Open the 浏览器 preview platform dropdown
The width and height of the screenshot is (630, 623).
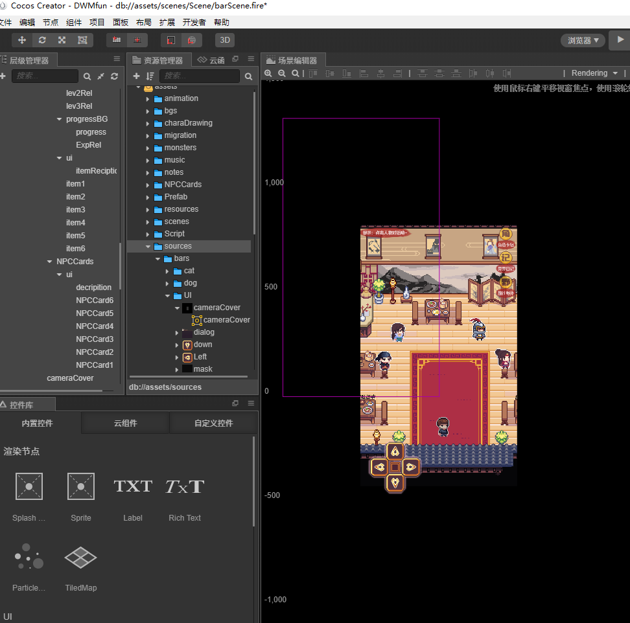pos(583,40)
